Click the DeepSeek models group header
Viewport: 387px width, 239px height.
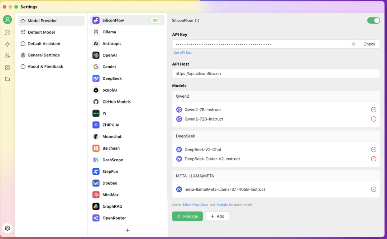[276, 136]
